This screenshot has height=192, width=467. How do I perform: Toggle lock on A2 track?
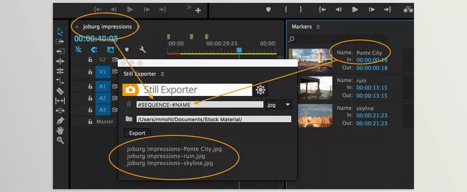[x=90, y=98]
